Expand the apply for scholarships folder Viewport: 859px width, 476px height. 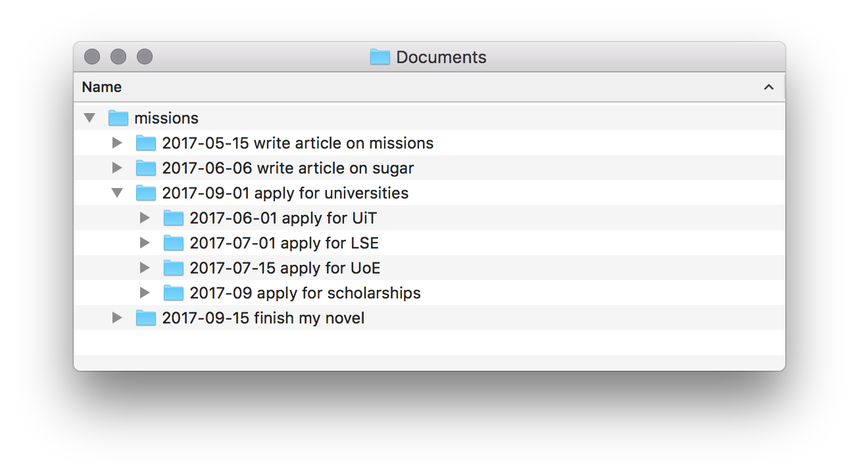click(x=145, y=293)
